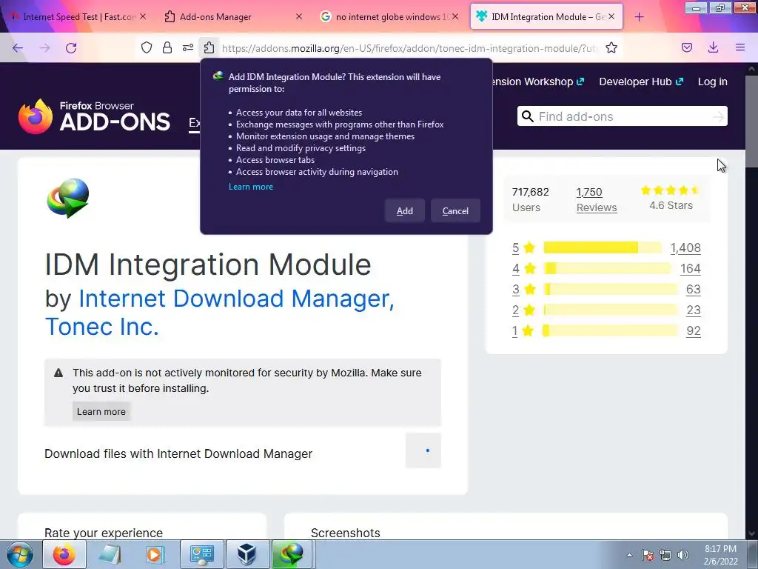
Task: Open the 1,408 five-star review count
Action: coord(685,247)
